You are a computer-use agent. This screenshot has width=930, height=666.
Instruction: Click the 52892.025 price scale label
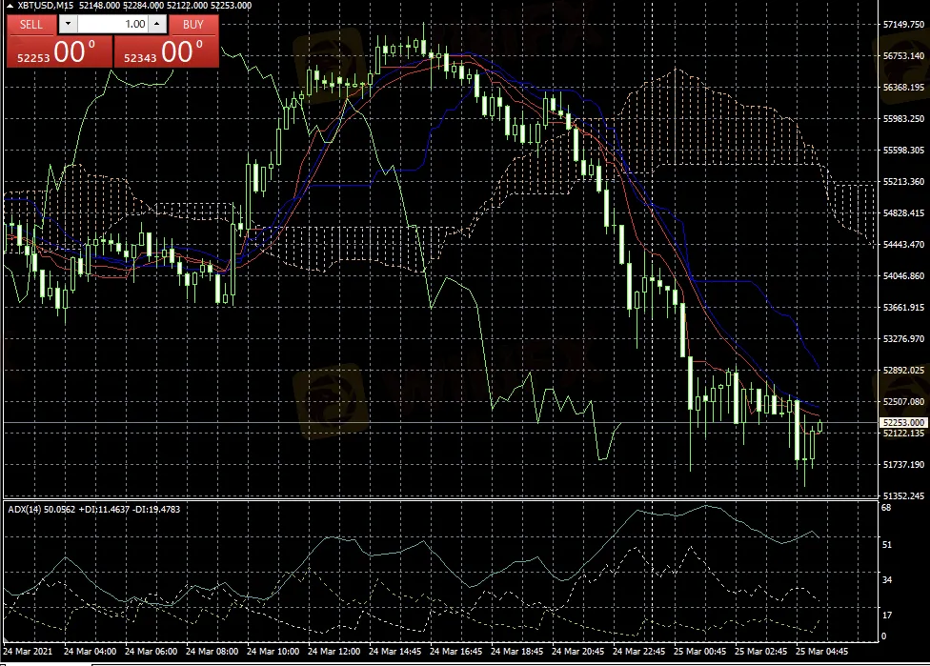point(903,370)
